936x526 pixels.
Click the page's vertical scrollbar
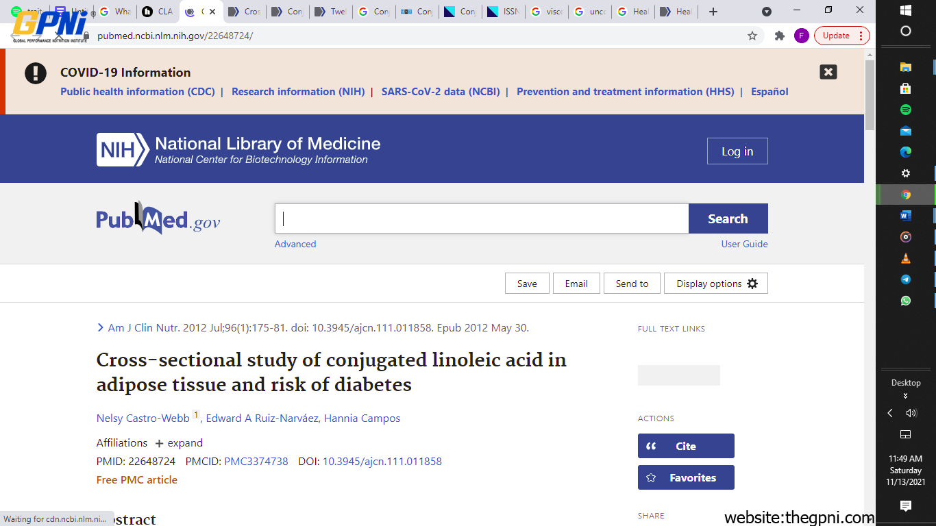[870, 96]
